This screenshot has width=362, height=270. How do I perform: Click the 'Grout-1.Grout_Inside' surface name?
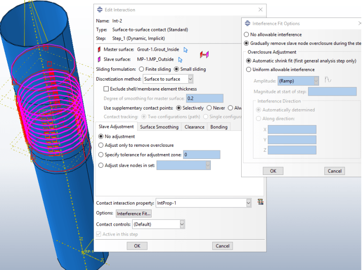[158, 49]
